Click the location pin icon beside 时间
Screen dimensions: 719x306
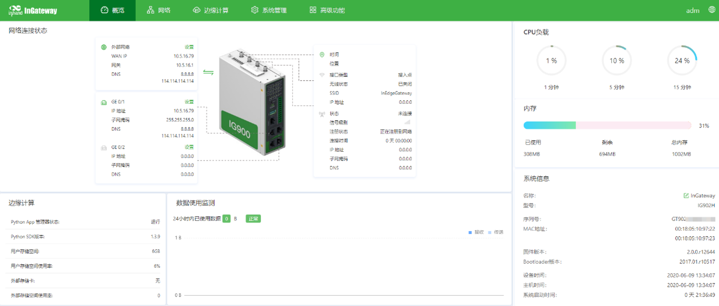pos(322,55)
